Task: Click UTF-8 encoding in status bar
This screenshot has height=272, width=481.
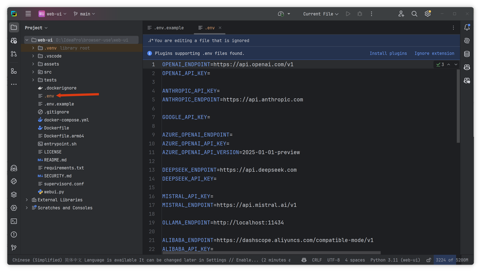Action: [333, 260]
